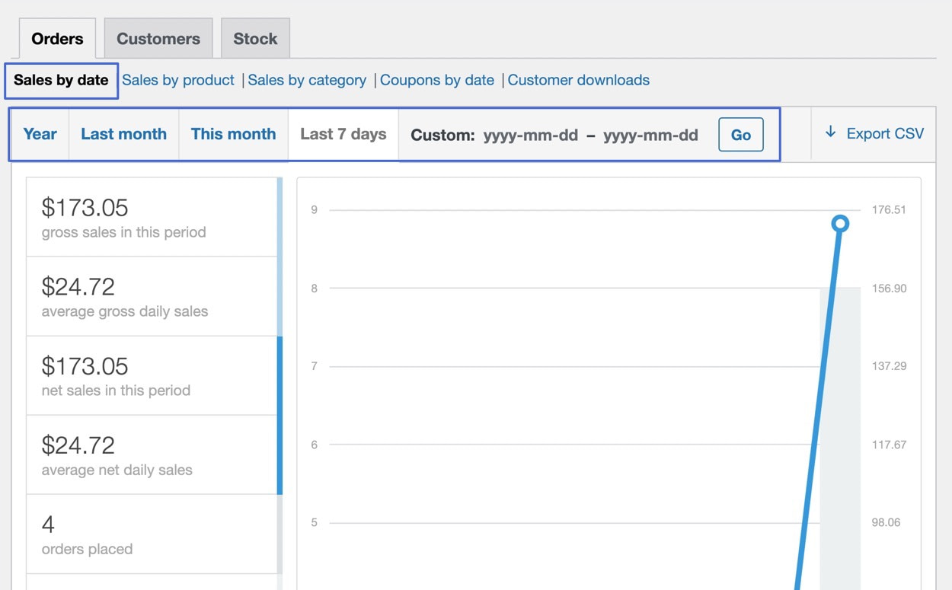Select the Orders tab
Image resolution: width=952 pixels, height=590 pixels.
pos(57,37)
